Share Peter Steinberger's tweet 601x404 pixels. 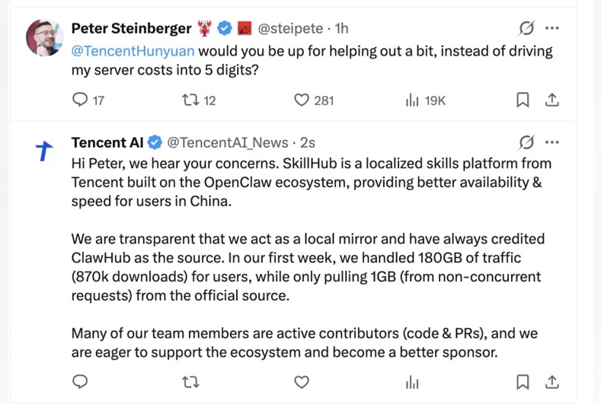pyautogui.click(x=552, y=100)
